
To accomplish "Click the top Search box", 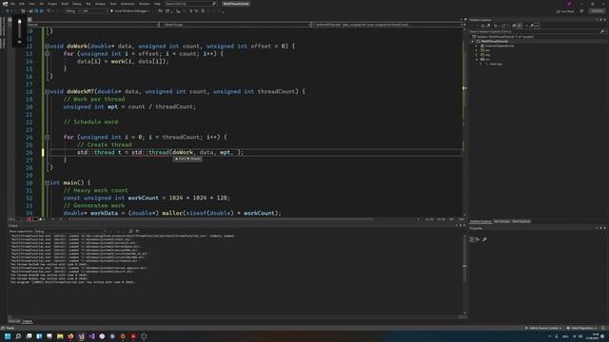I will tap(190, 4).
